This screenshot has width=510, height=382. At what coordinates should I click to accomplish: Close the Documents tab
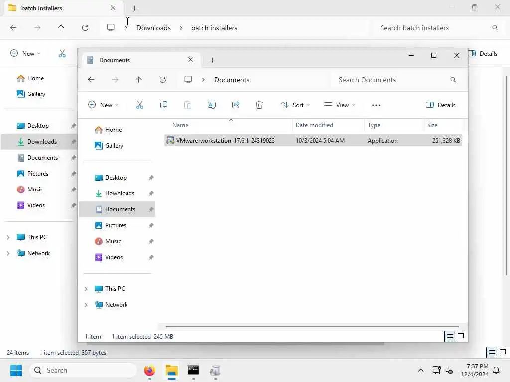tap(190, 60)
